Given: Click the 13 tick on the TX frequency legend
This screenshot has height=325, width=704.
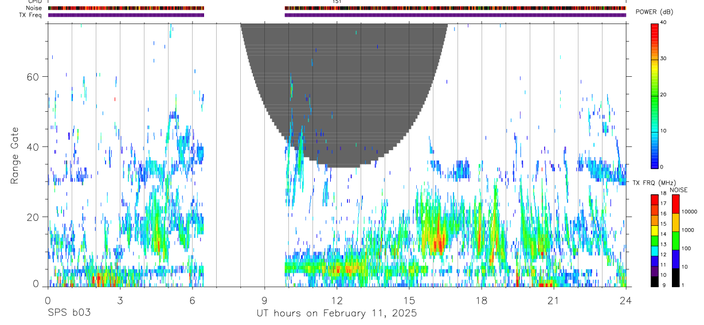Looking at the screenshot, I should click(663, 245).
